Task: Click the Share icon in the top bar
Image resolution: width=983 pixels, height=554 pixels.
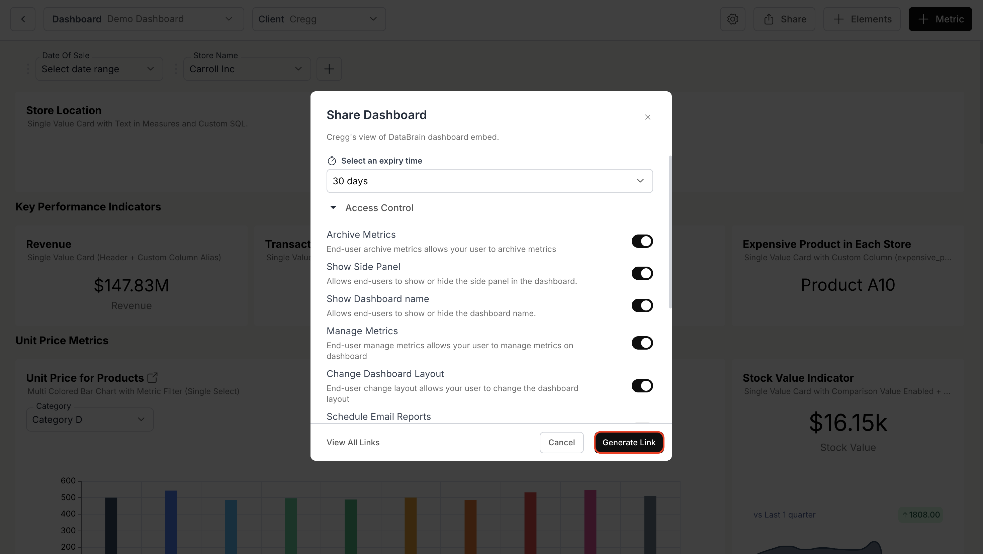Action: [784, 19]
